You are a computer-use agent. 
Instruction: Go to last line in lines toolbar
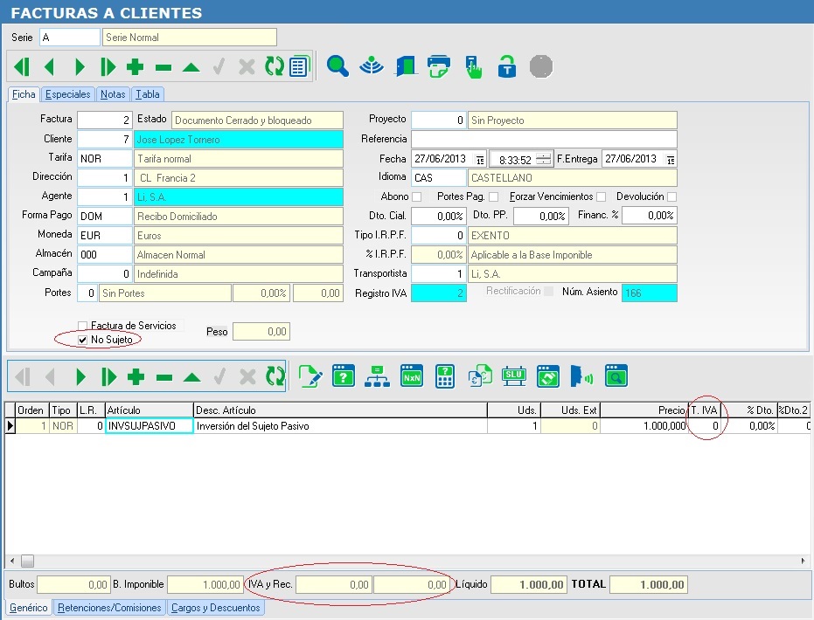[x=108, y=377]
